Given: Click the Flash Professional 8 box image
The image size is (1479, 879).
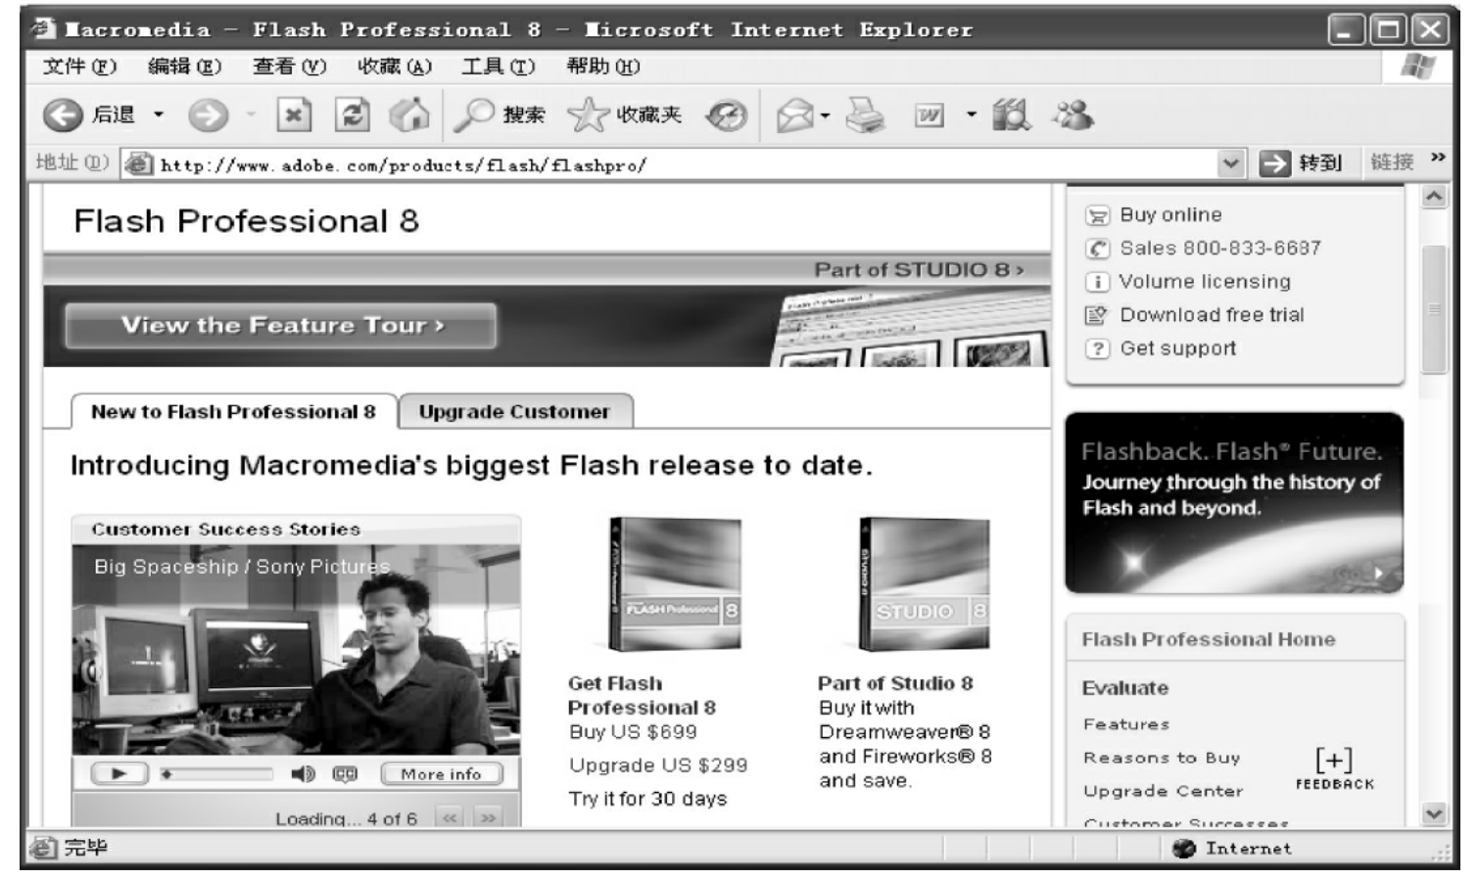Looking at the screenshot, I should [675, 584].
